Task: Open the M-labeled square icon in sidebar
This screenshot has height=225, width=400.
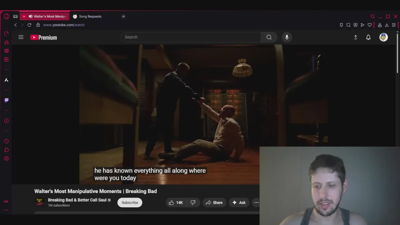Action: pyautogui.click(x=6, y=59)
